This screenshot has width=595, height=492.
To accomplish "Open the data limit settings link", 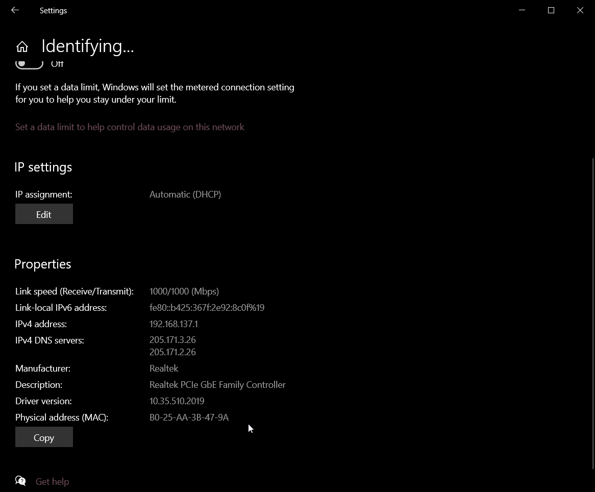I will tap(130, 127).
